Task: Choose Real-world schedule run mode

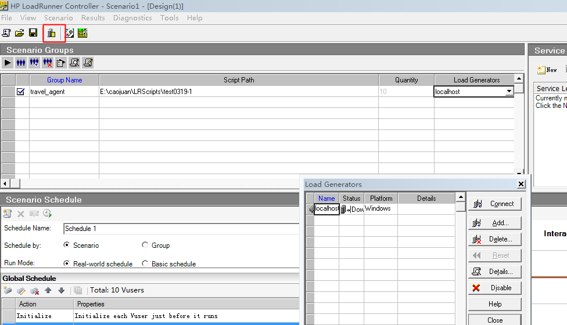Action: [x=66, y=263]
